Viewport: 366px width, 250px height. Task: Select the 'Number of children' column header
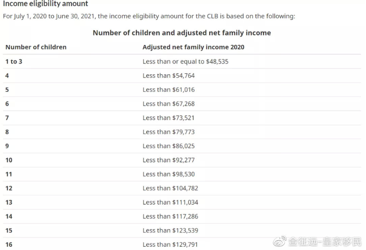36,47
